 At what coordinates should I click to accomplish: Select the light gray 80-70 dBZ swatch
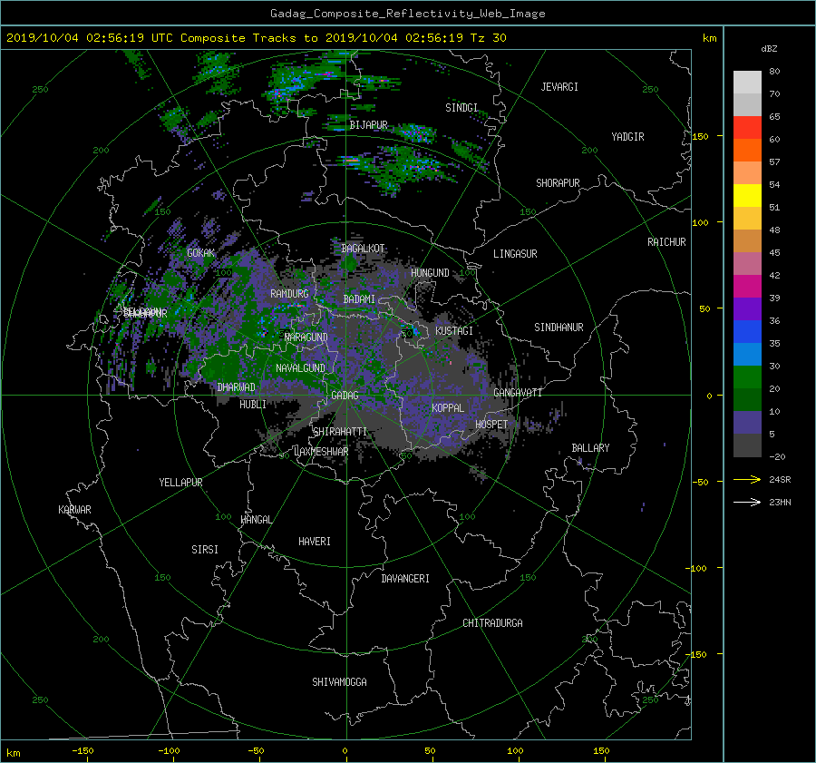(x=747, y=83)
